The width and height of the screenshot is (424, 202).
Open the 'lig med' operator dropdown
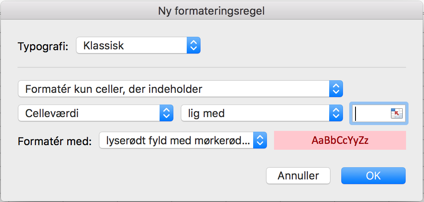point(262,113)
